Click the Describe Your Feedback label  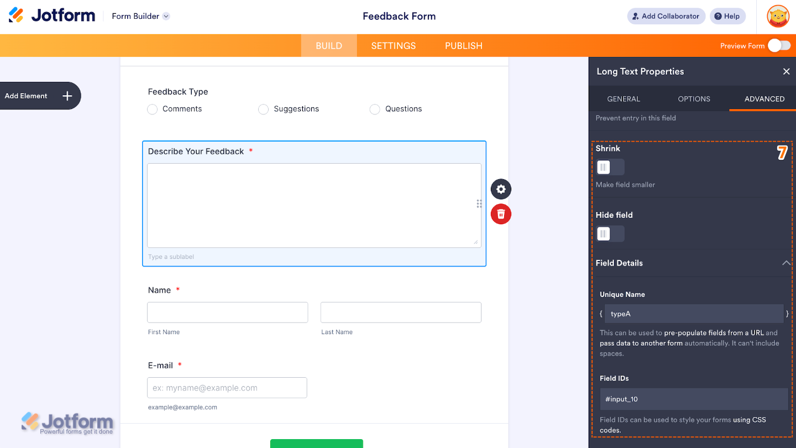click(196, 152)
